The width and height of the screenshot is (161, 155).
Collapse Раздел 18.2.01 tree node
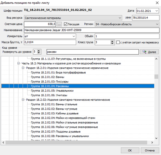[x=23, y=68]
